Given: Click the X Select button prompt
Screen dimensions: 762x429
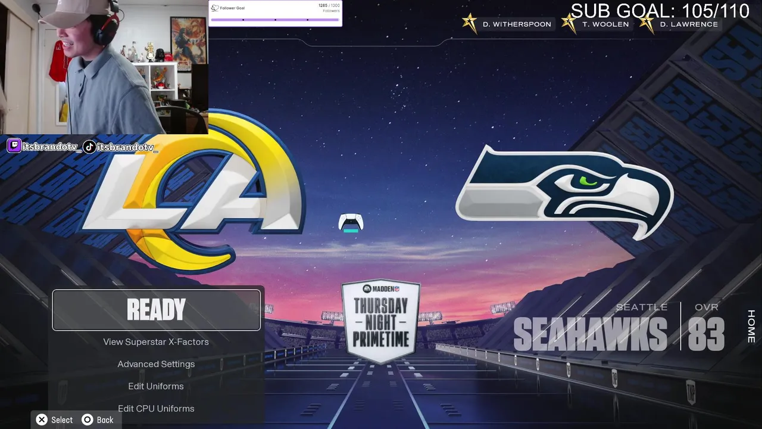Looking at the screenshot, I should (54, 420).
